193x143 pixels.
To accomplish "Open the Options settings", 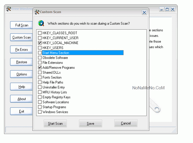I will [22, 74].
